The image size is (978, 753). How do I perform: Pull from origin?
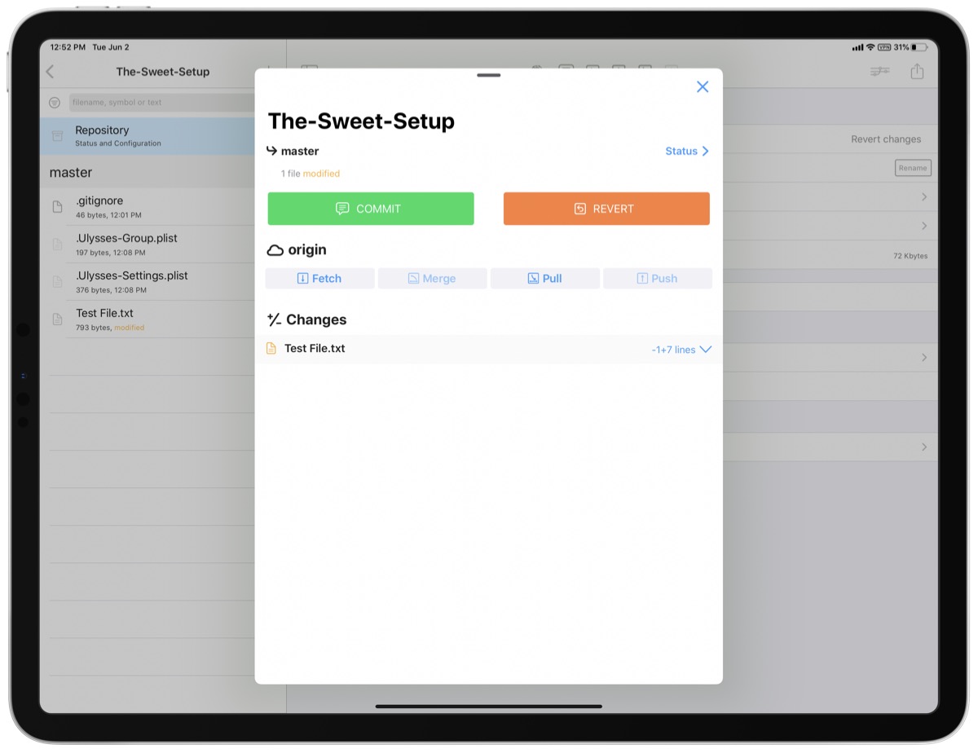click(x=544, y=279)
